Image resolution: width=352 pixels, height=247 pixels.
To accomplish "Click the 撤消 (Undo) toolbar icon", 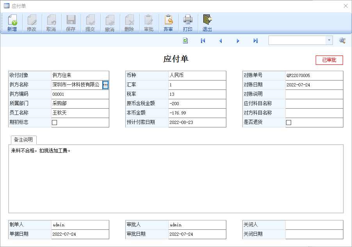I will pos(110,23).
